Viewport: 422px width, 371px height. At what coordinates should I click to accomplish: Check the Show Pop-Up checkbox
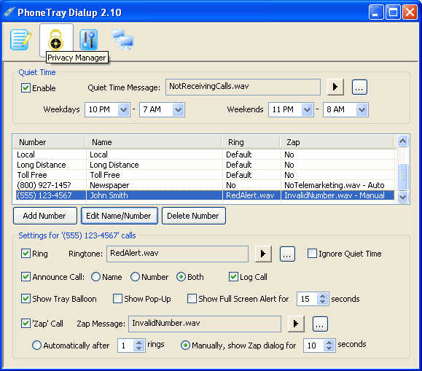pos(117,298)
